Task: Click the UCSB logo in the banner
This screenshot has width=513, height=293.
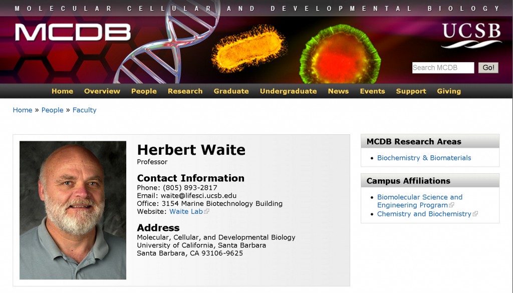Action: tap(471, 36)
